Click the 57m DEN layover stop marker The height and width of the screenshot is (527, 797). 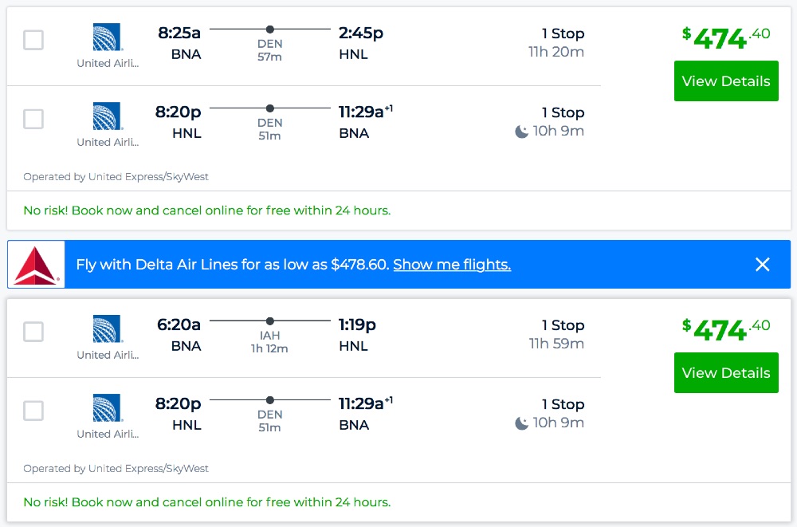[x=270, y=29]
